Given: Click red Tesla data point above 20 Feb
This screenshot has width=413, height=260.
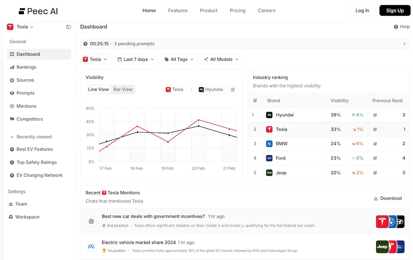Looking at the screenshot, I should (199, 120).
